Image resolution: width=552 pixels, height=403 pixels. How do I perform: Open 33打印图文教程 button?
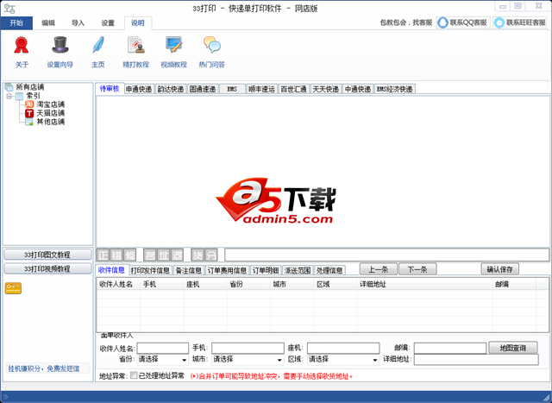tap(47, 255)
